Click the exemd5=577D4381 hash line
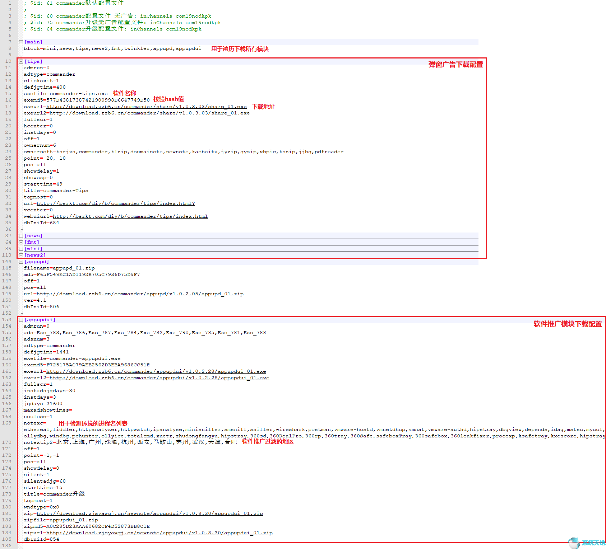Screen dimensions: 606x549 point(87,100)
